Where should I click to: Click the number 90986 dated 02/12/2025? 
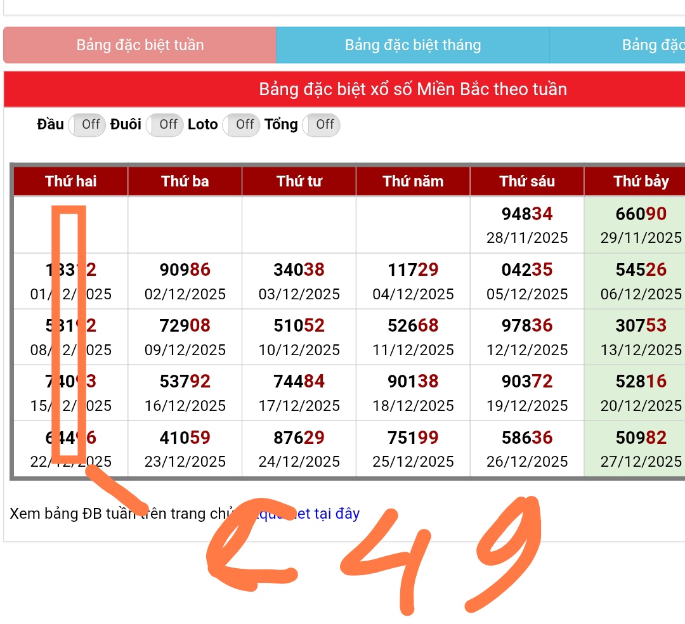pyautogui.click(x=185, y=270)
